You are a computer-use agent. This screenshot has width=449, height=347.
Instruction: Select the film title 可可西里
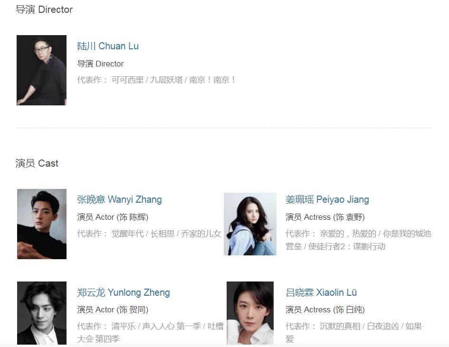(127, 80)
